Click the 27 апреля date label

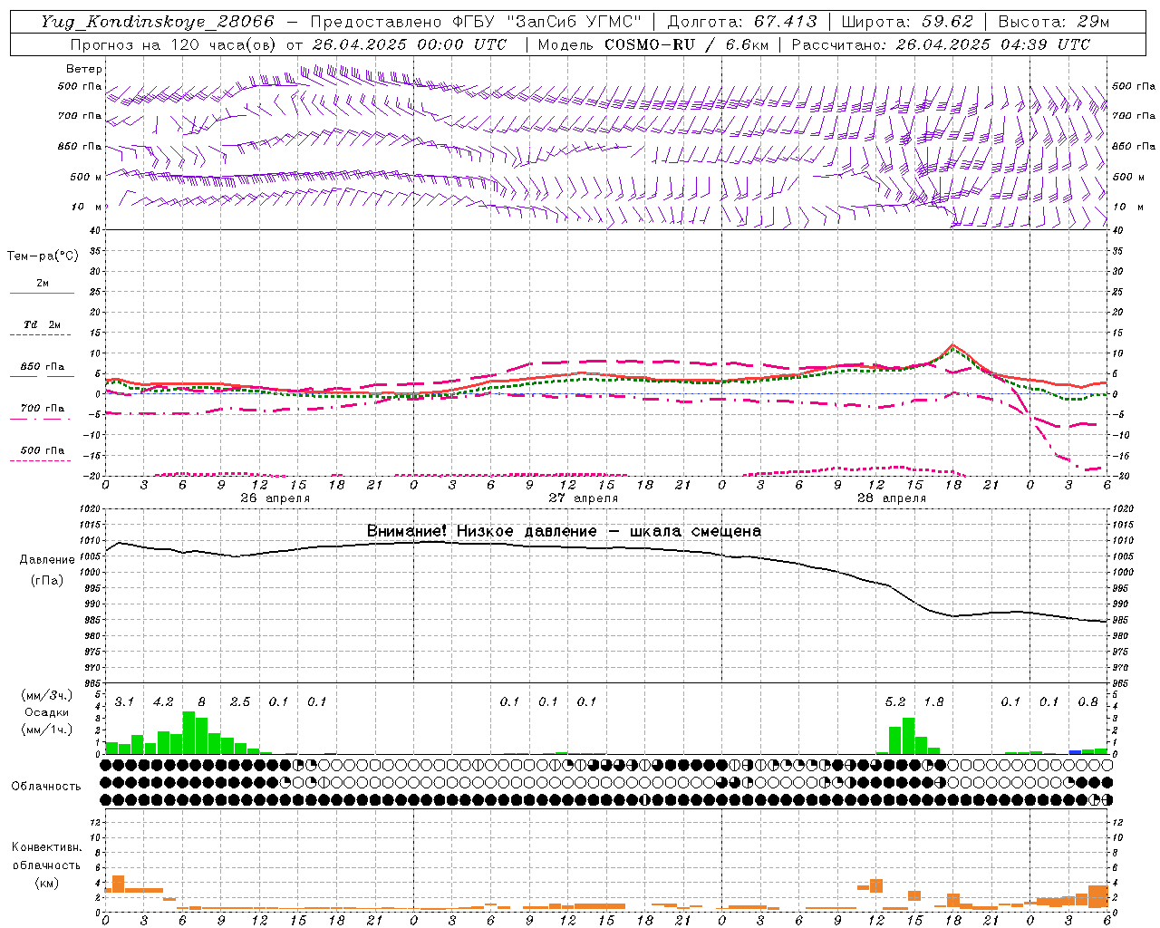(x=584, y=498)
